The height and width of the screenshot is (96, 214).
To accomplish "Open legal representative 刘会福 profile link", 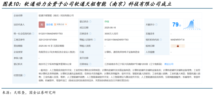I will click(x=49, y=25).
